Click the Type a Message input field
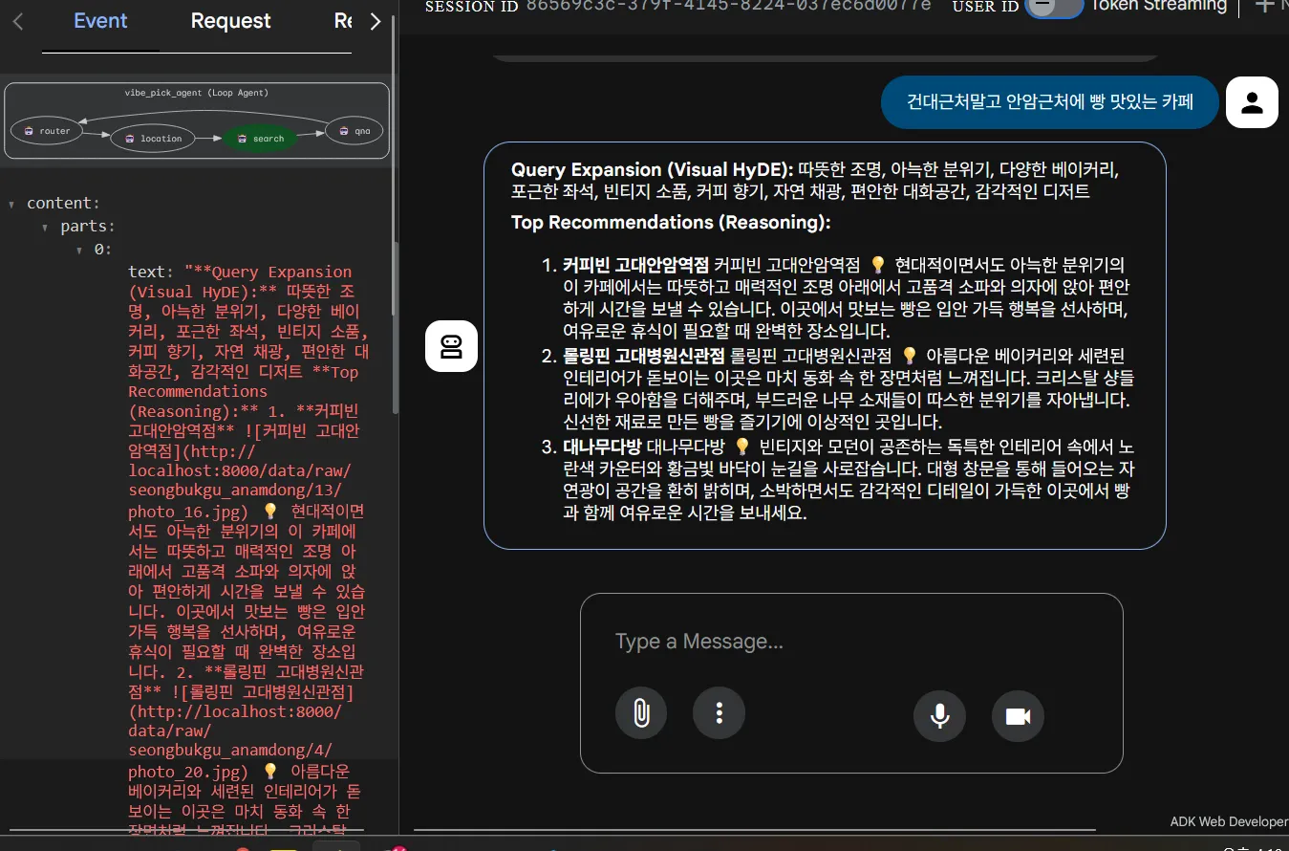This screenshot has height=851, width=1289. [x=851, y=641]
